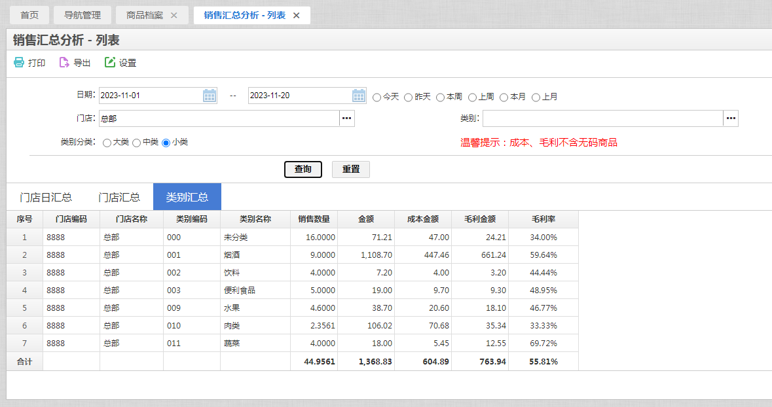Click total amount 1,368.83 in 合计 row
772x407 pixels.
tap(366, 362)
